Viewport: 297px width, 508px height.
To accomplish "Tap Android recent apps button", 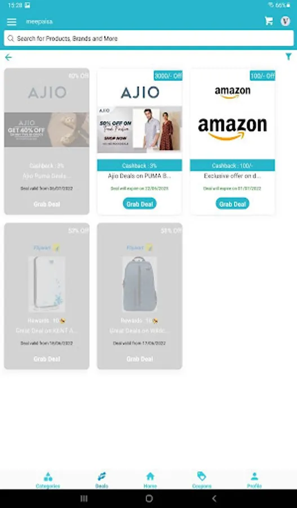I will [x=83, y=498].
